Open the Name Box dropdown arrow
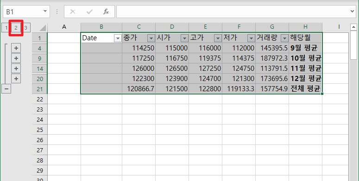359x181 pixels. click(45, 12)
